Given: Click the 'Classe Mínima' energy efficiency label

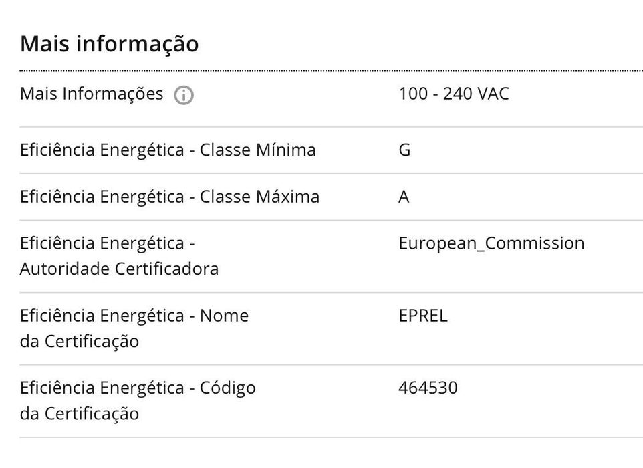Looking at the screenshot, I should [168, 150].
